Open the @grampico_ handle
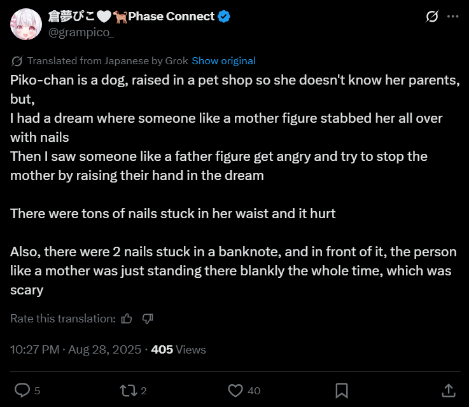The width and height of the screenshot is (469, 407). coord(81,32)
